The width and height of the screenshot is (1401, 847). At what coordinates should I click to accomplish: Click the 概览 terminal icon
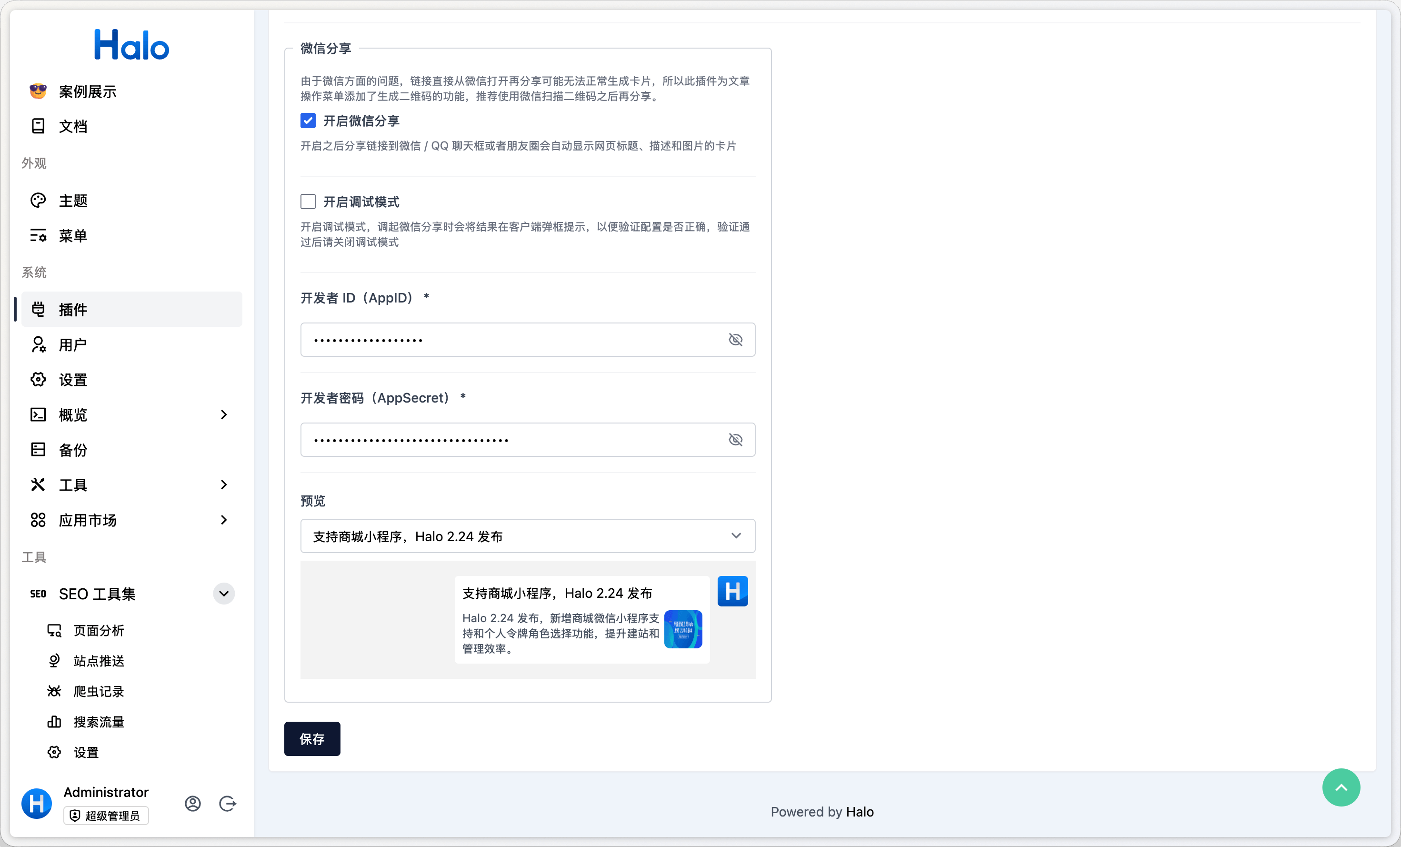pyautogui.click(x=38, y=414)
